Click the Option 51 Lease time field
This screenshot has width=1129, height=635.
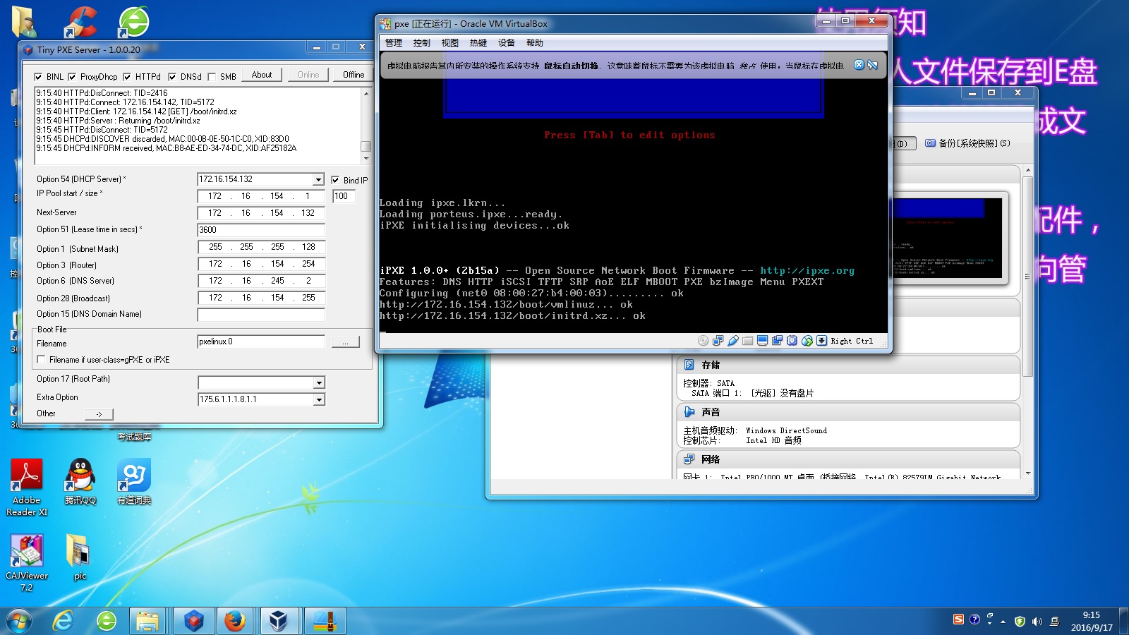tap(261, 230)
